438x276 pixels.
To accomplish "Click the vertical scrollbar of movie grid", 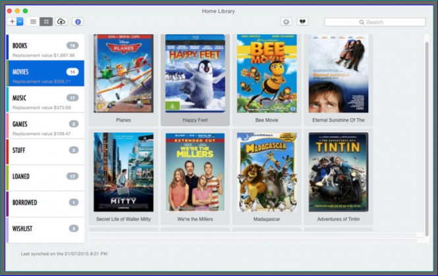I will pos(426,131).
